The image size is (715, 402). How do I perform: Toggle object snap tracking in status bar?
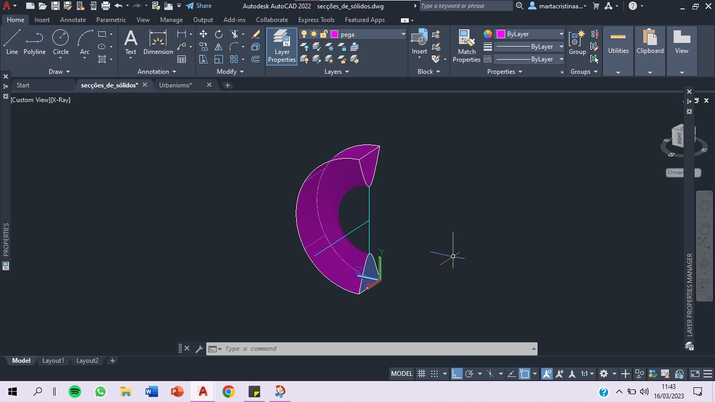511,374
